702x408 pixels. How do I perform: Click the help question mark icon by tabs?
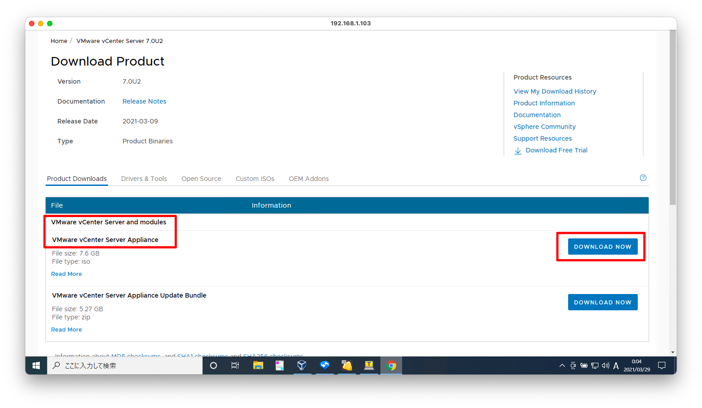643,178
